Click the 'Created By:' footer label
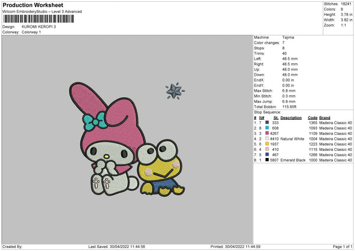The height and width of the screenshot is (251, 355). click(x=12, y=247)
